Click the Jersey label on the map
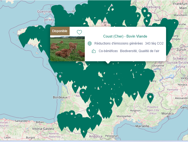Screen dimensions: 188x142 49,20
